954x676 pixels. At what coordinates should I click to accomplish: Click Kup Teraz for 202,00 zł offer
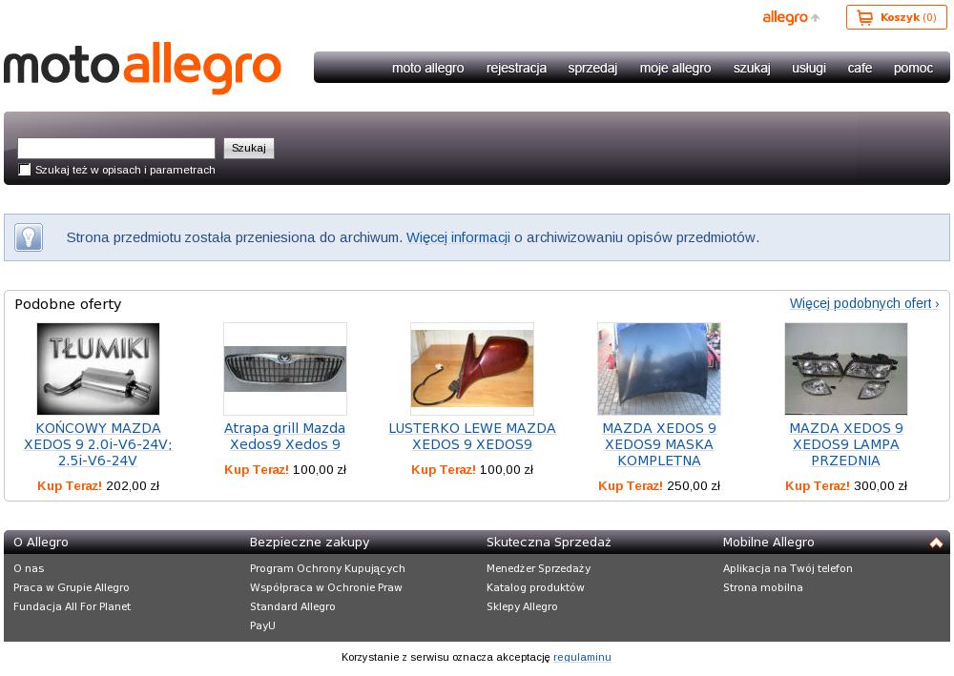pos(70,485)
